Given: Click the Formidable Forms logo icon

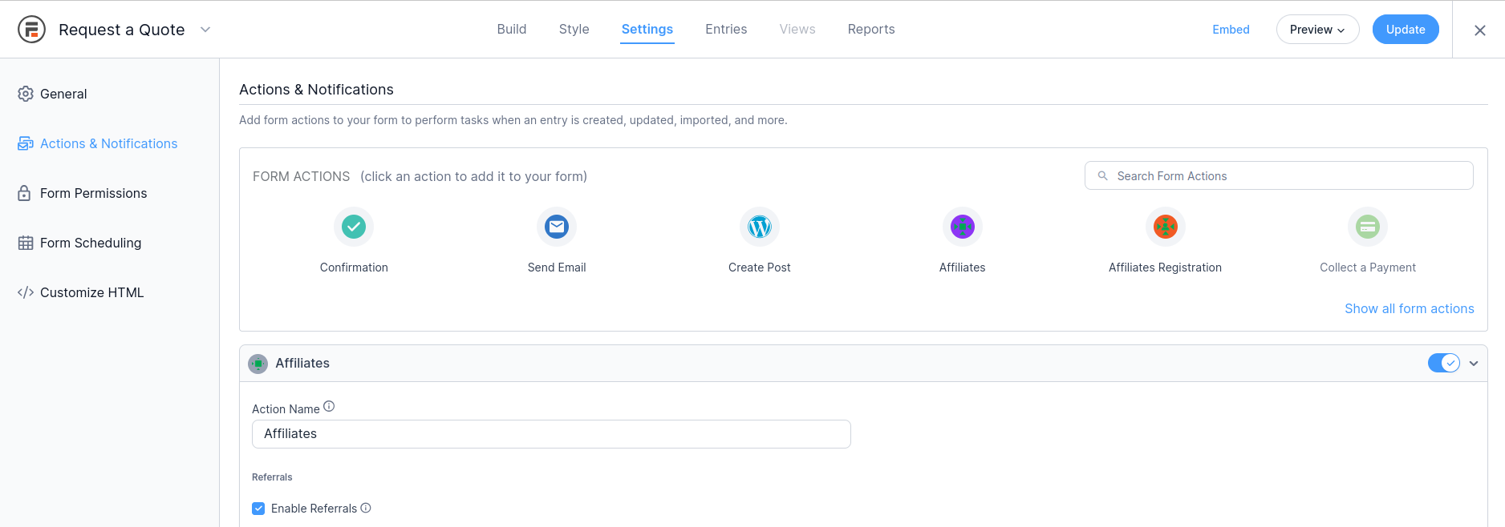Looking at the screenshot, I should coord(31,30).
